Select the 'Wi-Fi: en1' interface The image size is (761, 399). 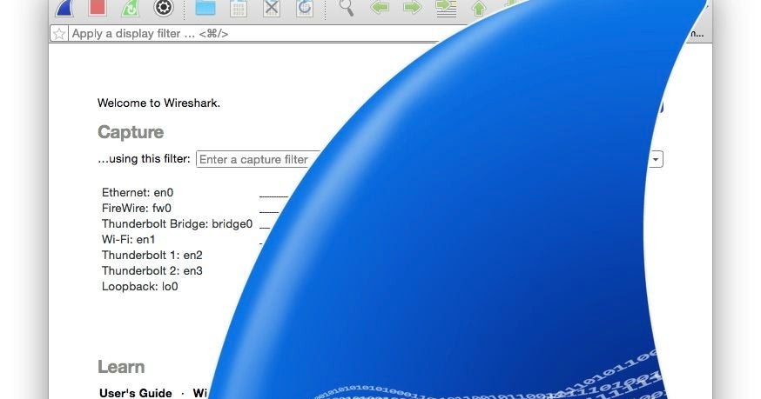129,240
